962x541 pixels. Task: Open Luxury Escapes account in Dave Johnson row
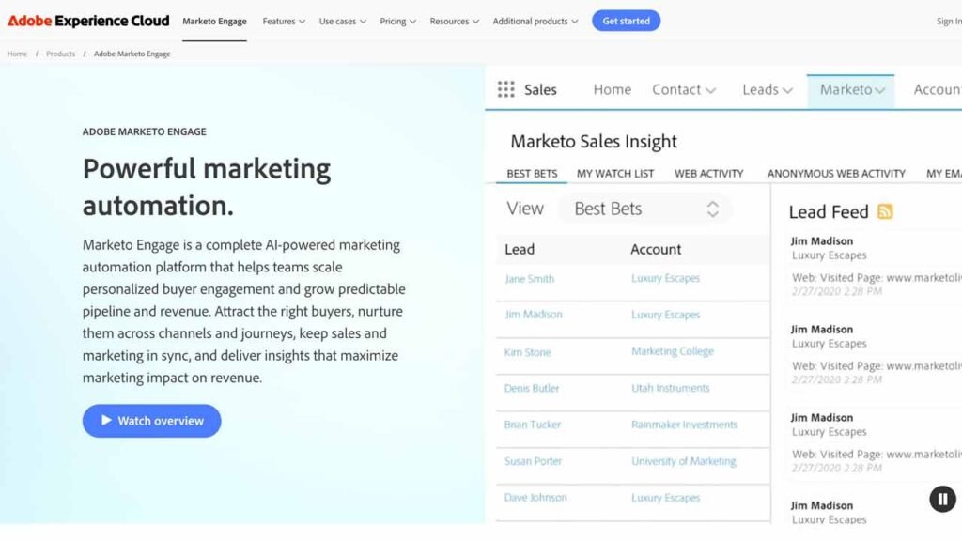666,498
